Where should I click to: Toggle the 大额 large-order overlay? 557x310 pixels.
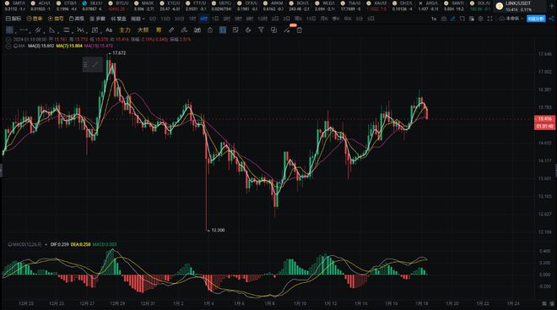[143, 30]
